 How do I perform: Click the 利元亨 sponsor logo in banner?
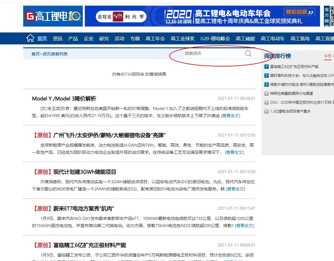point(121,17)
